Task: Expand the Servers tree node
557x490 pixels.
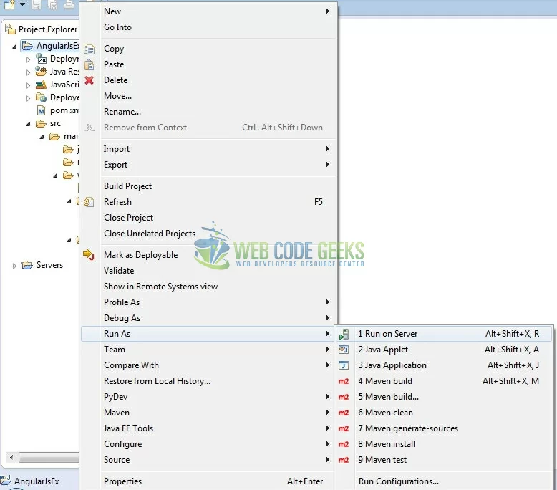Action: (14, 266)
